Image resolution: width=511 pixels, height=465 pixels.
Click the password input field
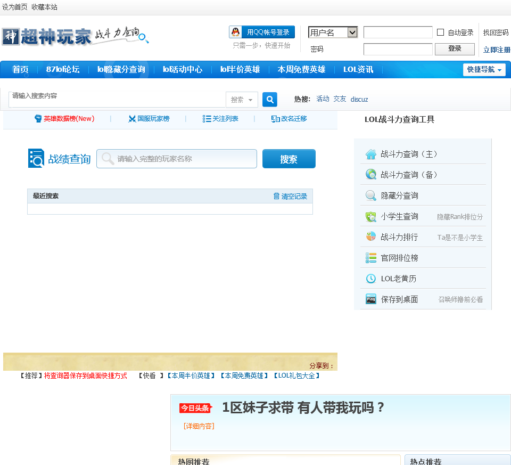398,49
